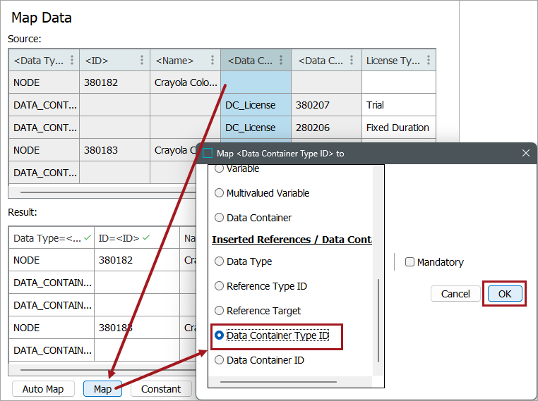Select the <ID> column header
Image resolution: width=538 pixels, height=401 pixels.
coord(115,61)
